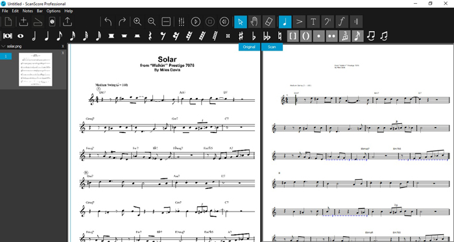This screenshot has width=454, height=242.
Task: Open the File menu
Action: click(5, 11)
